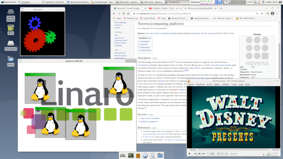Open Home folder desktop icon
The width and height of the screenshot is (283, 159).
pos(11,61)
